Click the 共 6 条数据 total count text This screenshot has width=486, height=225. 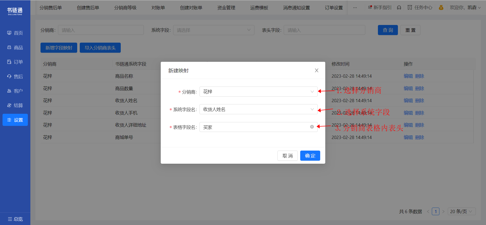coord(411,211)
